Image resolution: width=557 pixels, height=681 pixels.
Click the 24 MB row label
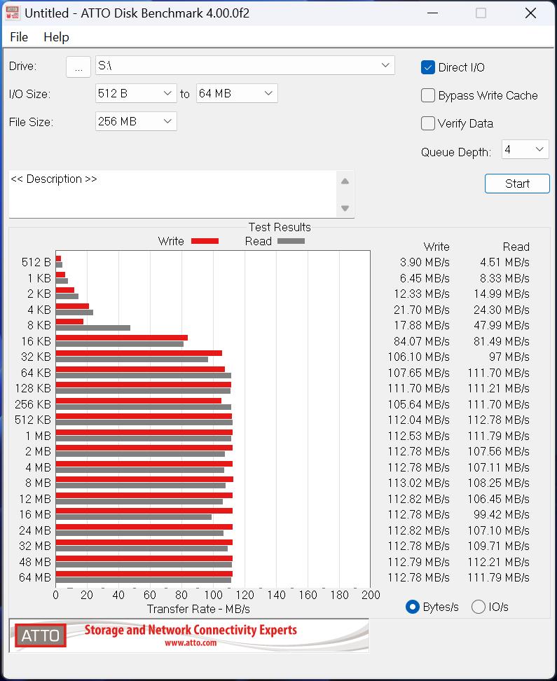(x=35, y=531)
